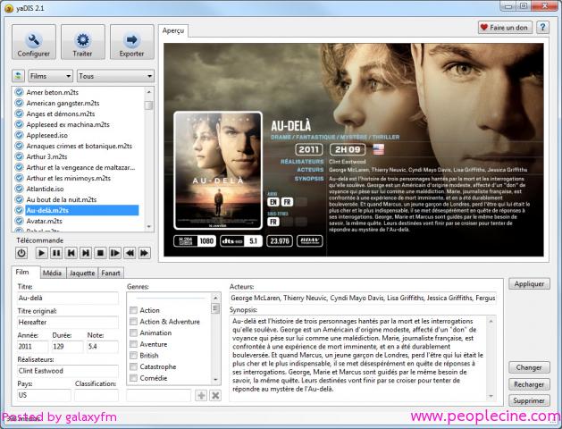Click the remote step forward button
Viewport: 562px width, 429px height.
click(115, 253)
